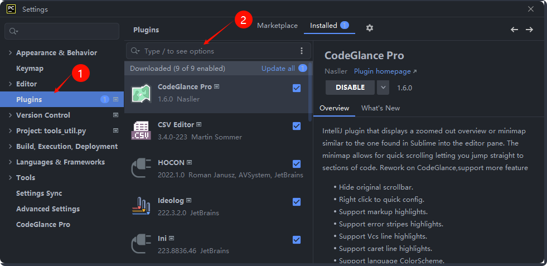Click the project-level icon beside Plugins item
The height and width of the screenshot is (266, 547).
point(116,99)
